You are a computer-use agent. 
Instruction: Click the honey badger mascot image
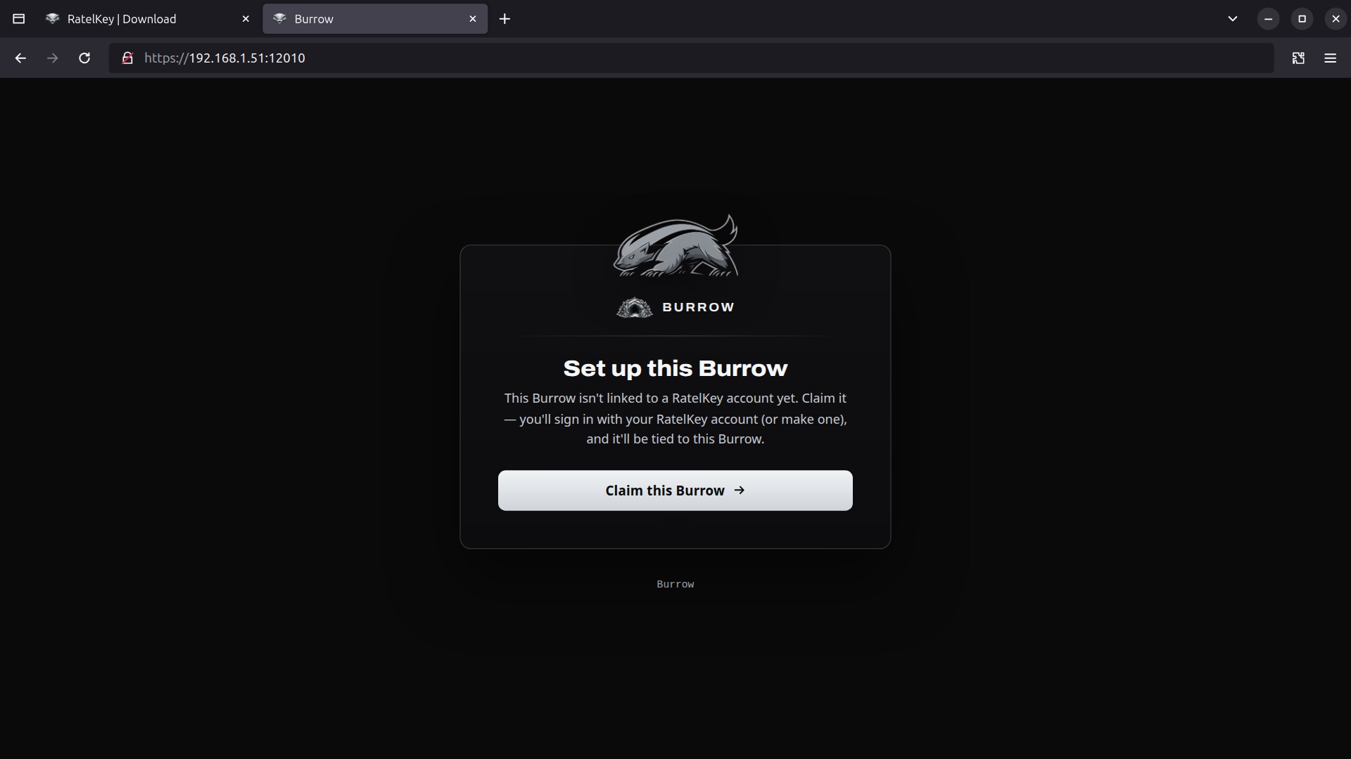point(675,246)
